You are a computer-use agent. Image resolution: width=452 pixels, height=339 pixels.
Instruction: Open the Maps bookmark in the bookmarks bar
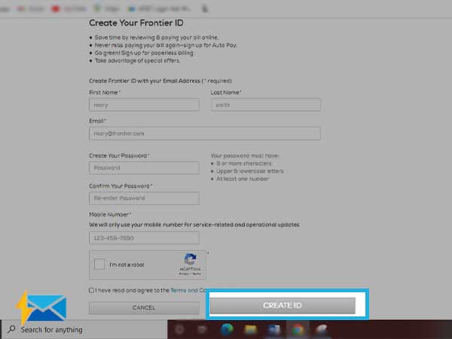pos(106,9)
